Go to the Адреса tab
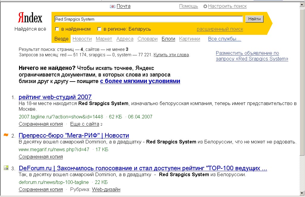Image resolution: width=305 pixels, height=197 pixels. point(125,39)
